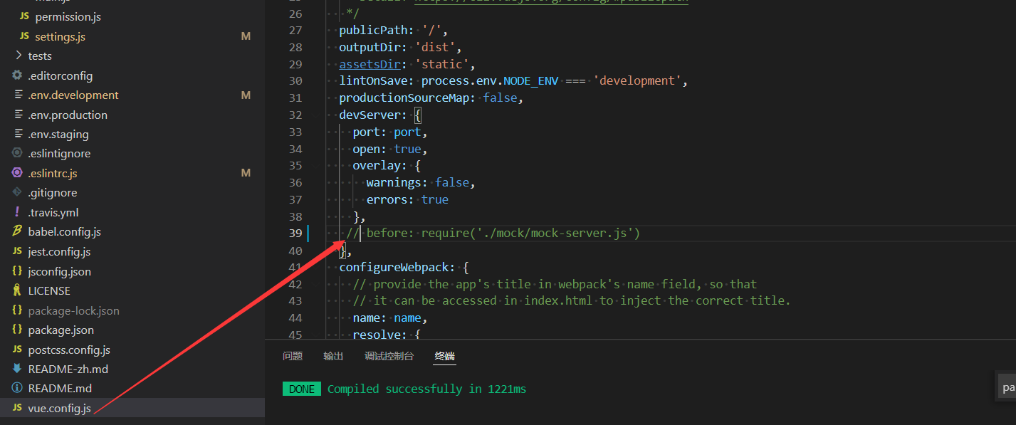Click the purple ESLint icon beside .eslintrc.js
This screenshot has width=1016, height=425.
click(17, 173)
